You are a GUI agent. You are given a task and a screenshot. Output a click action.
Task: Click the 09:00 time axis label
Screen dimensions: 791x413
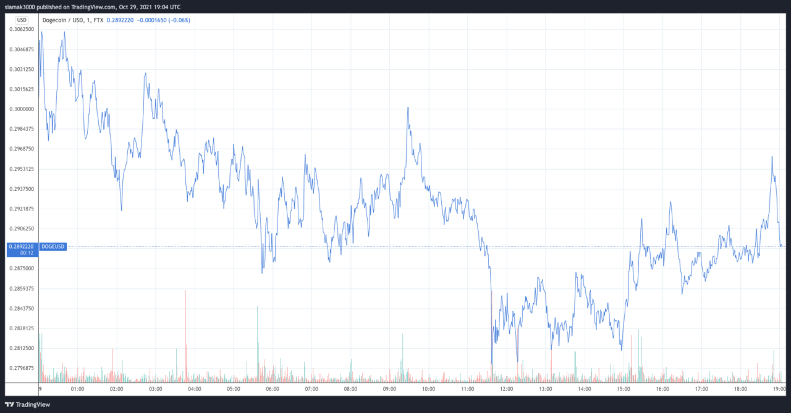click(x=389, y=389)
